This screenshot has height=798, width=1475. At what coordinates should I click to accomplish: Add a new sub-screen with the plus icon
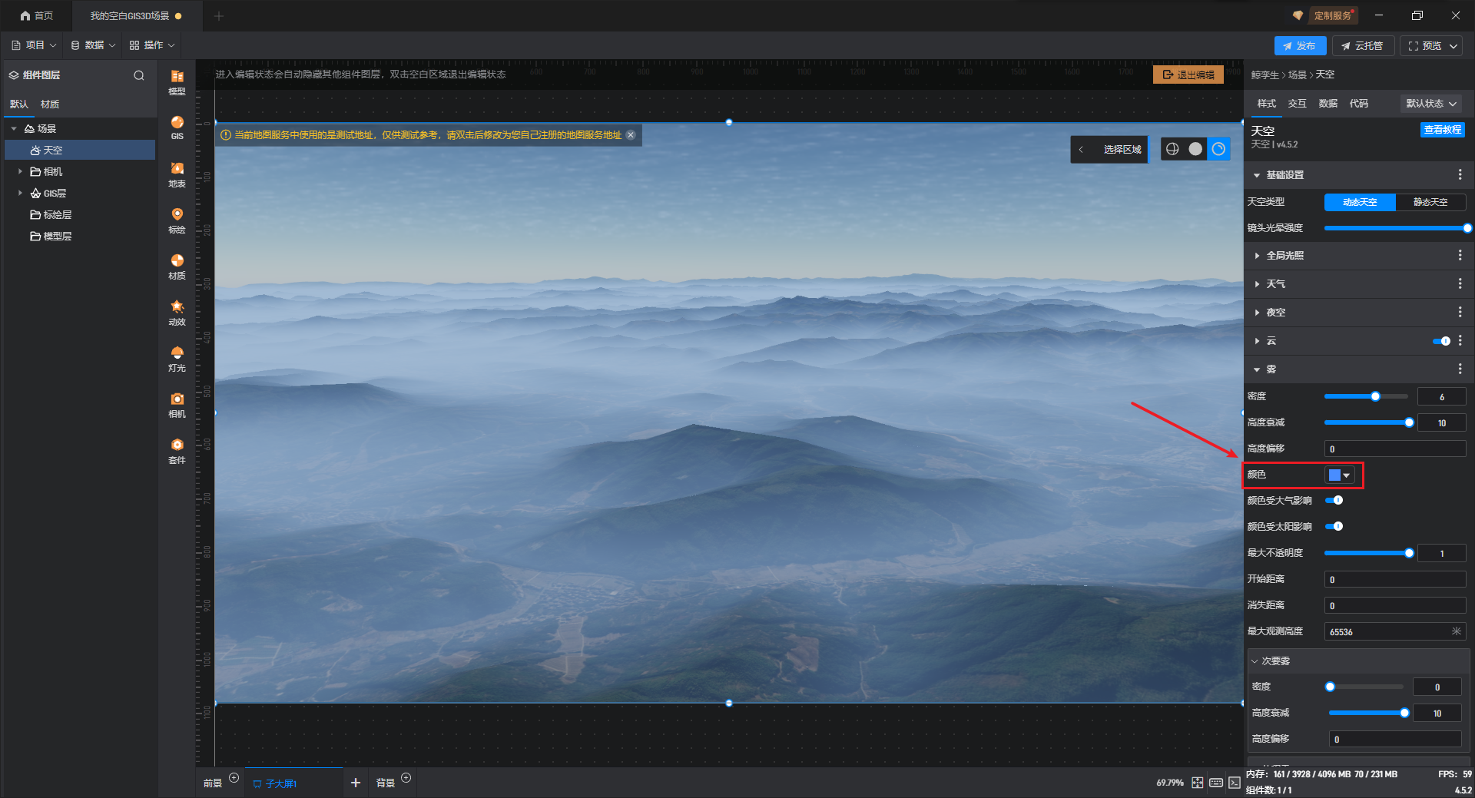[356, 783]
